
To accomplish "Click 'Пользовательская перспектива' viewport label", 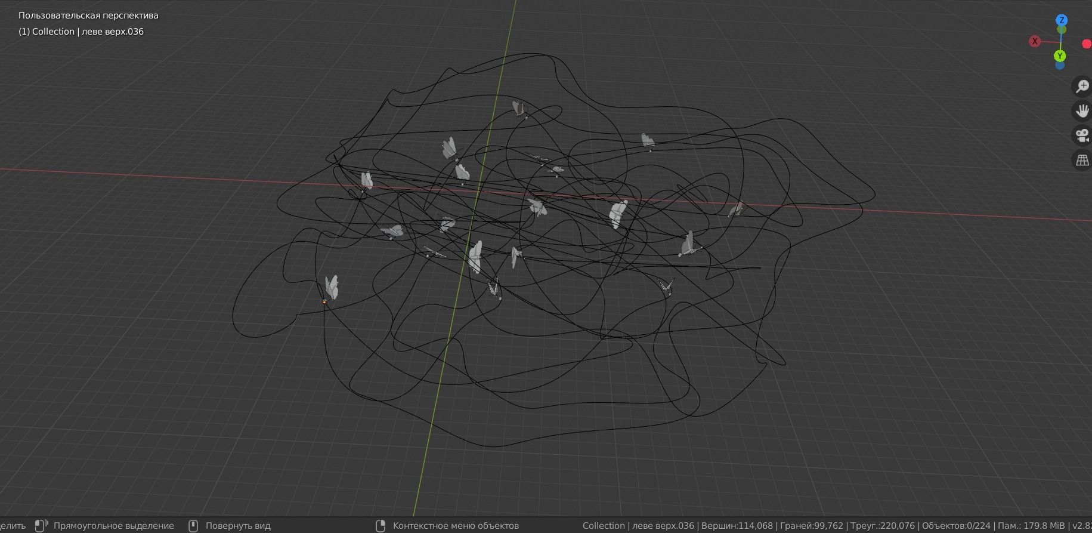I will (x=88, y=16).
